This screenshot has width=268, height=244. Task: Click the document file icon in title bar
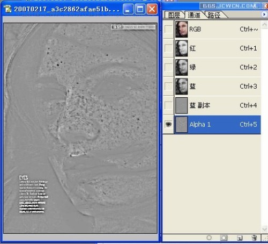(8, 9)
